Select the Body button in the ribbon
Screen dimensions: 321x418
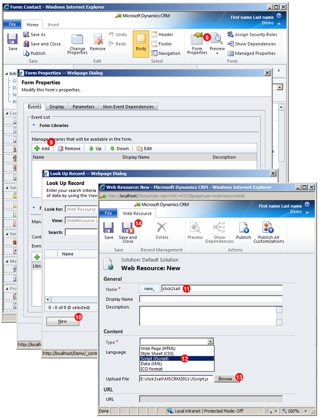pos(141,43)
